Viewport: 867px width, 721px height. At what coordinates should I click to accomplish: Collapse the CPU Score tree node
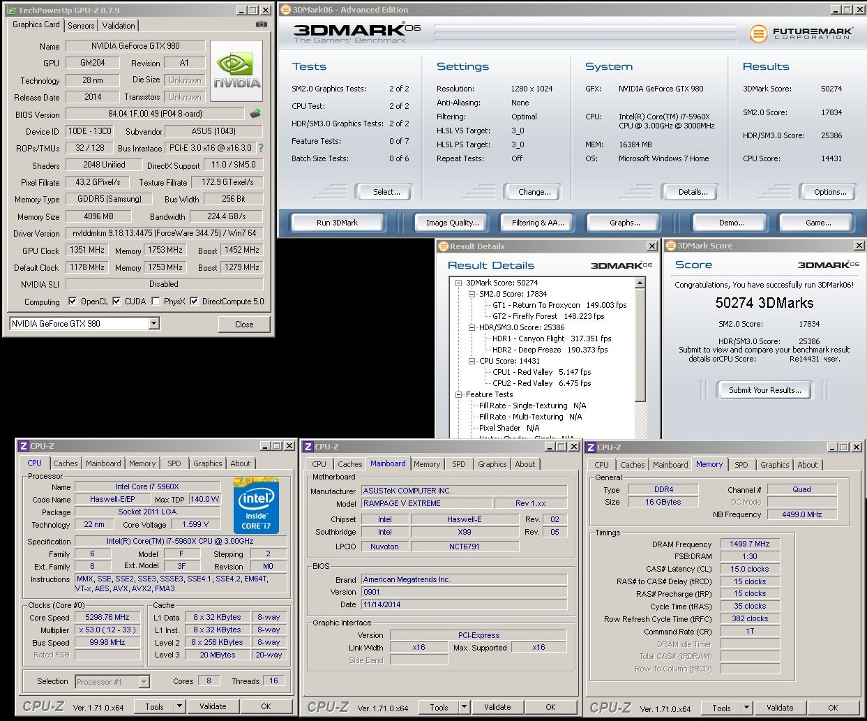[472, 361]
